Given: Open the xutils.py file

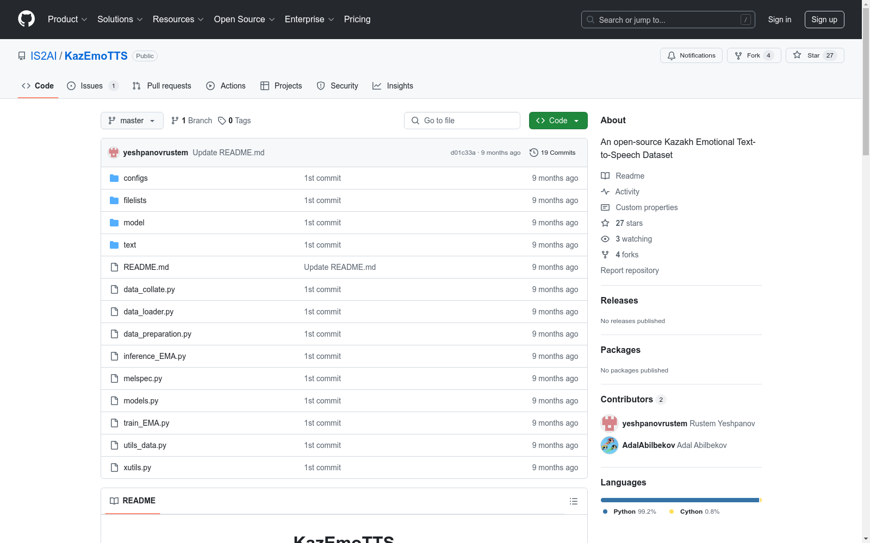Looking at the screenshot, I should point(138,468).
